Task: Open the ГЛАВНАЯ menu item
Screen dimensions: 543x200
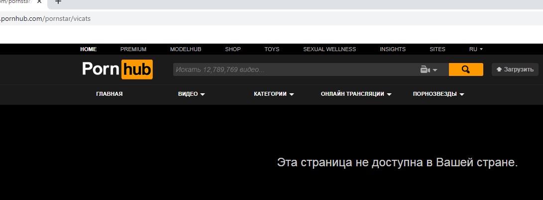Action: click(109, 94)
